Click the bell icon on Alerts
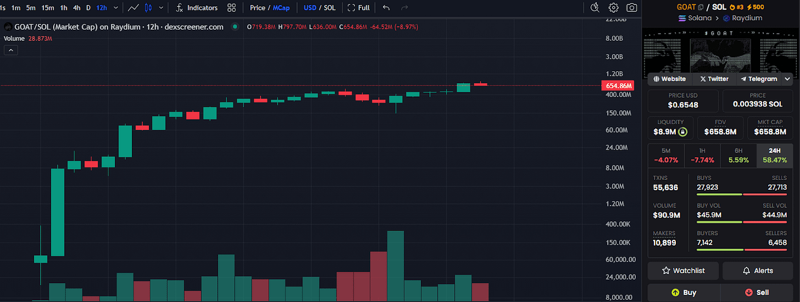 tap(746, 271)
